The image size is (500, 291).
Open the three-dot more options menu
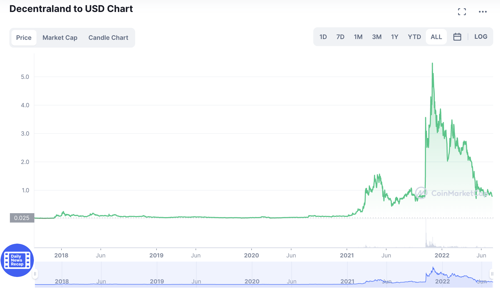pyautogui.click(x=483, y=12)
